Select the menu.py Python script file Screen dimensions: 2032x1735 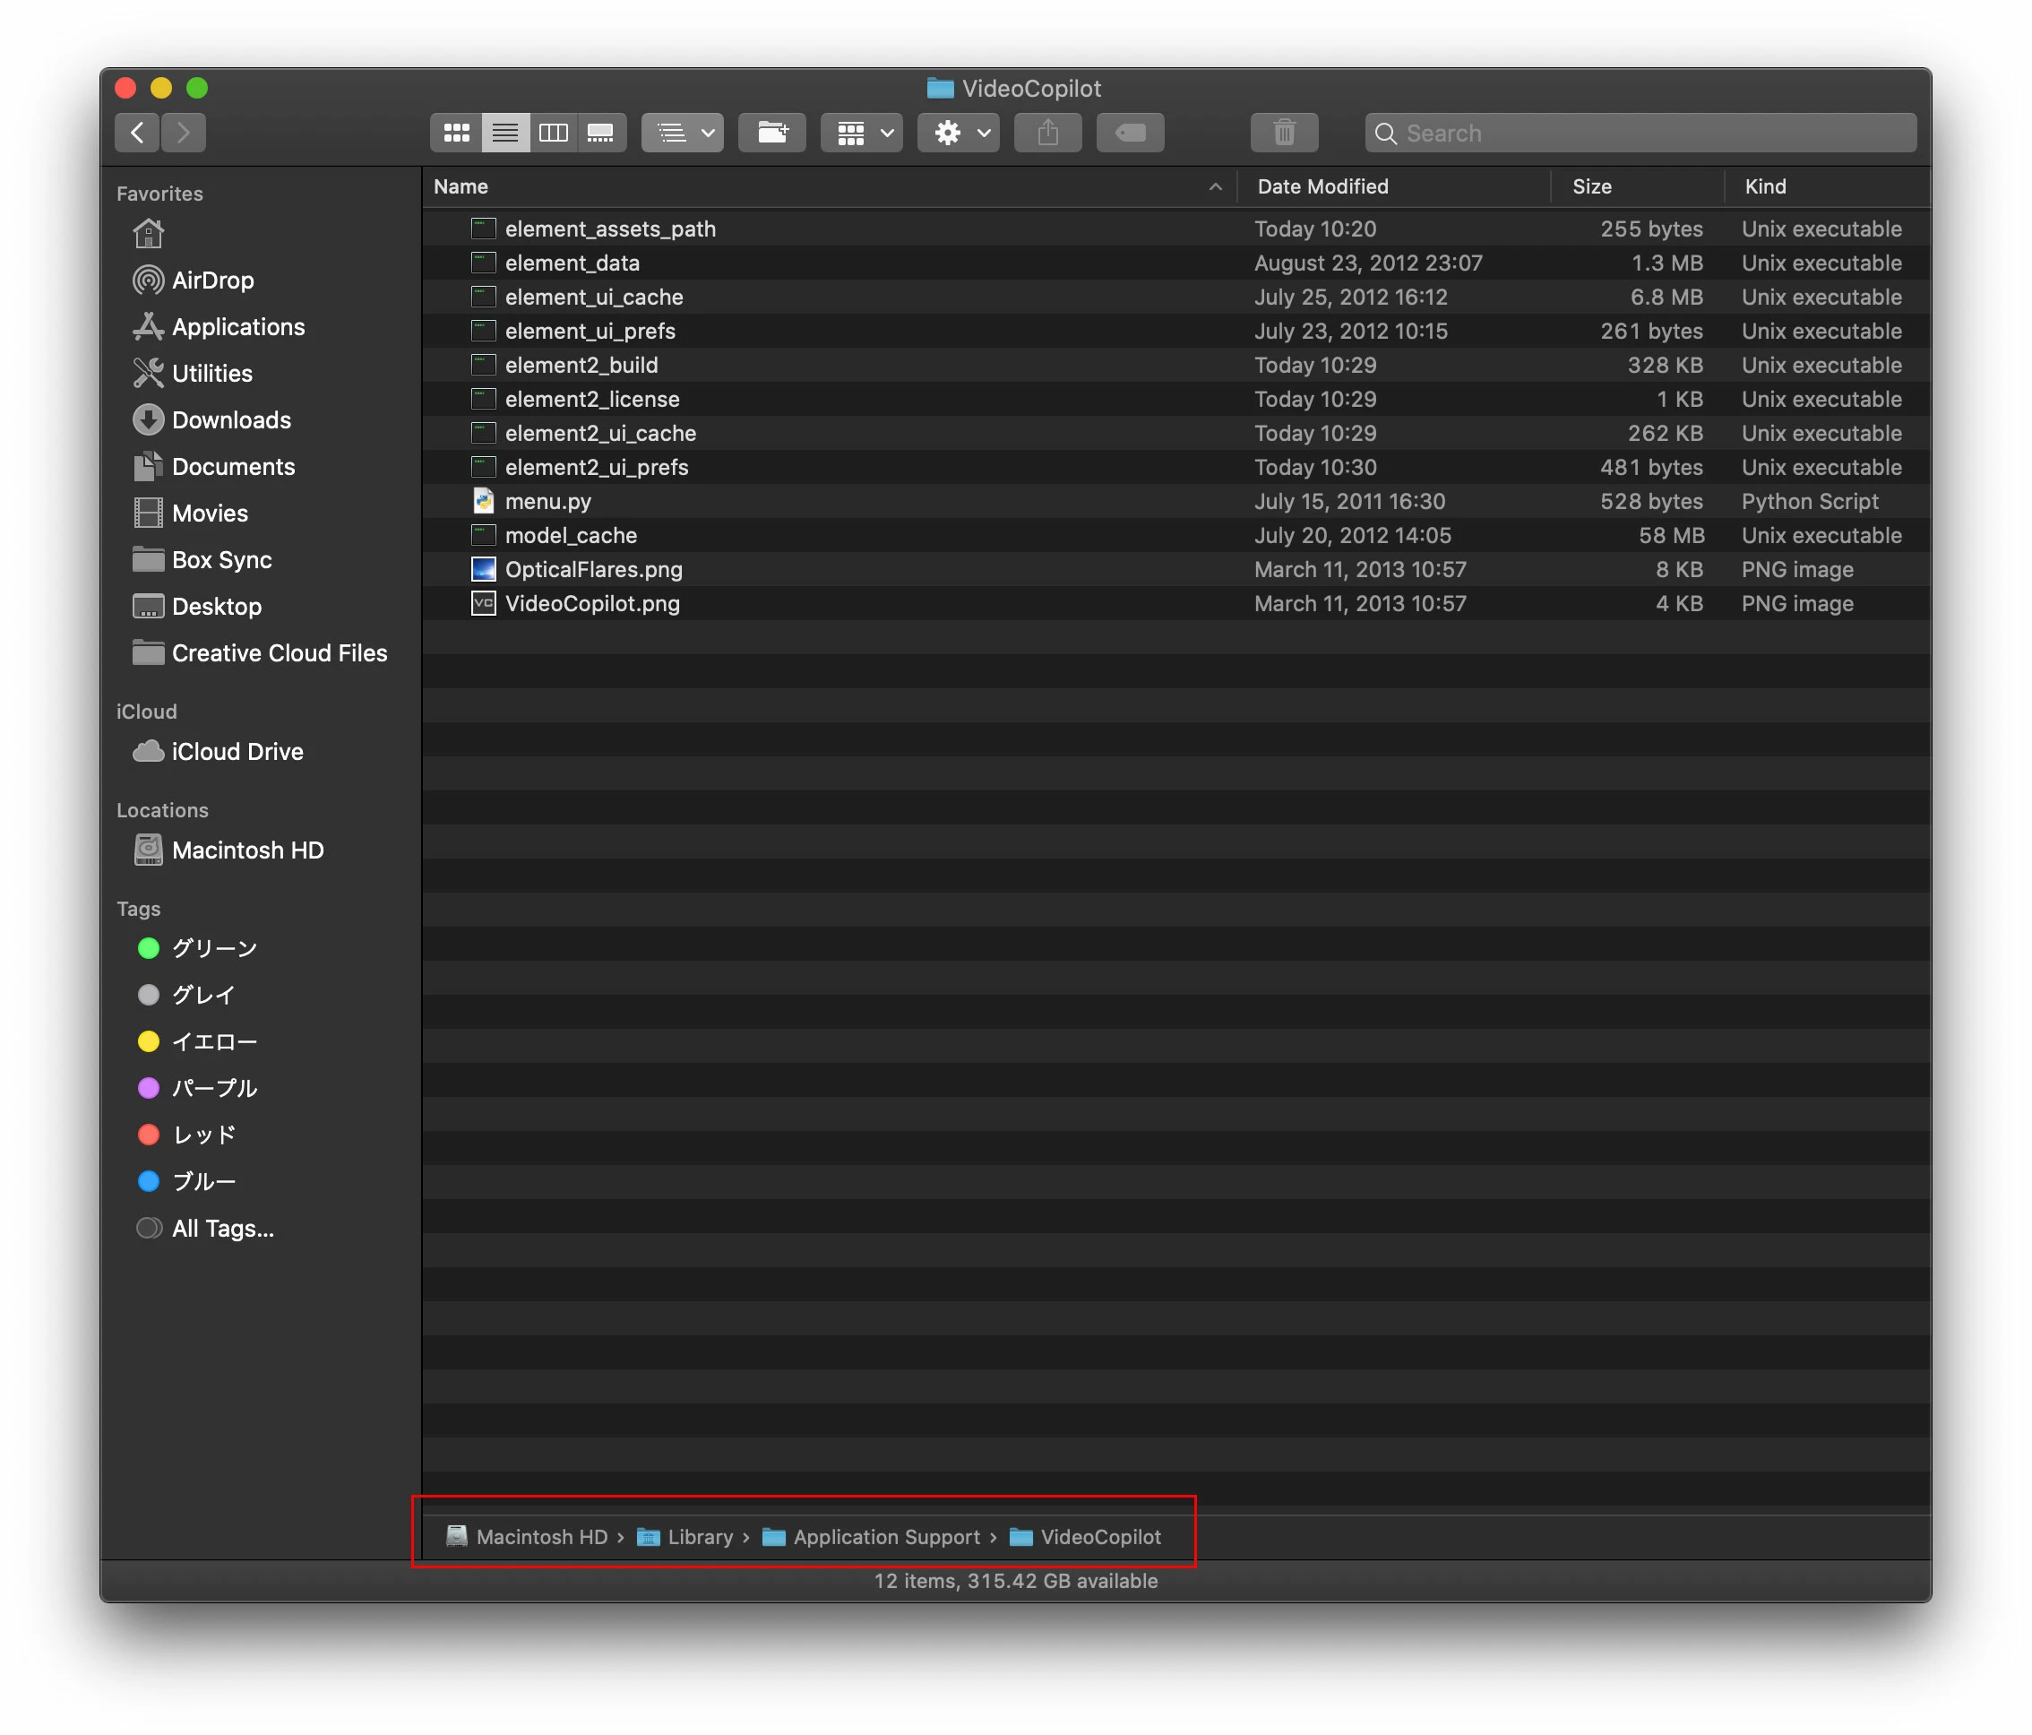point(547,501)
